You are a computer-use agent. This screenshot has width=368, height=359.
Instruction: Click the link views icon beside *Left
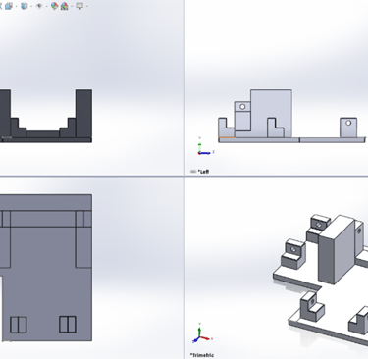193,172
